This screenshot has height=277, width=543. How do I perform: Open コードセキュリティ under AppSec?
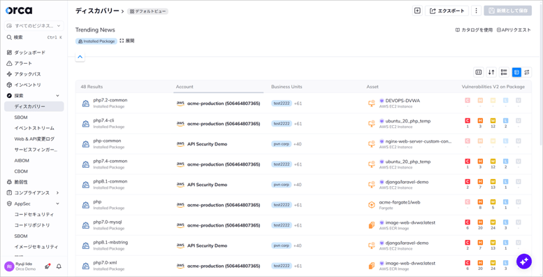pos(34,215)
